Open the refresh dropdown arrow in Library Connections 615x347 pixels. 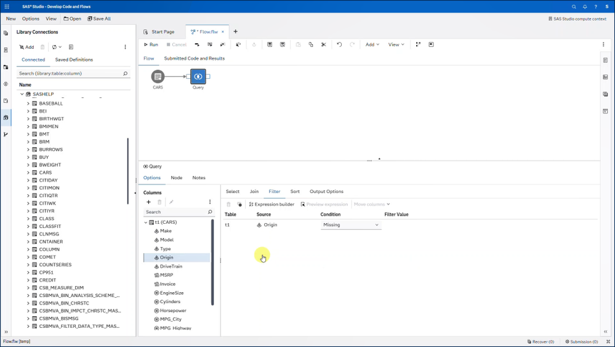coord(60,47)
